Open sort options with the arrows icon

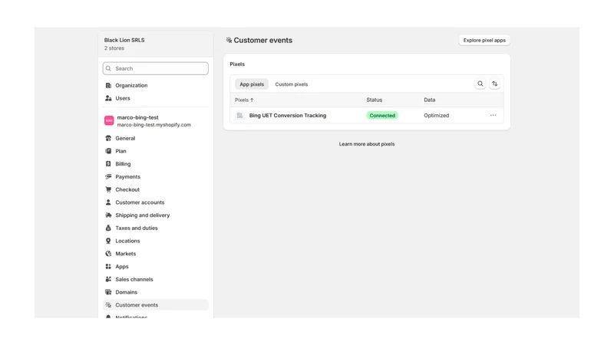[x=494, y=84]
